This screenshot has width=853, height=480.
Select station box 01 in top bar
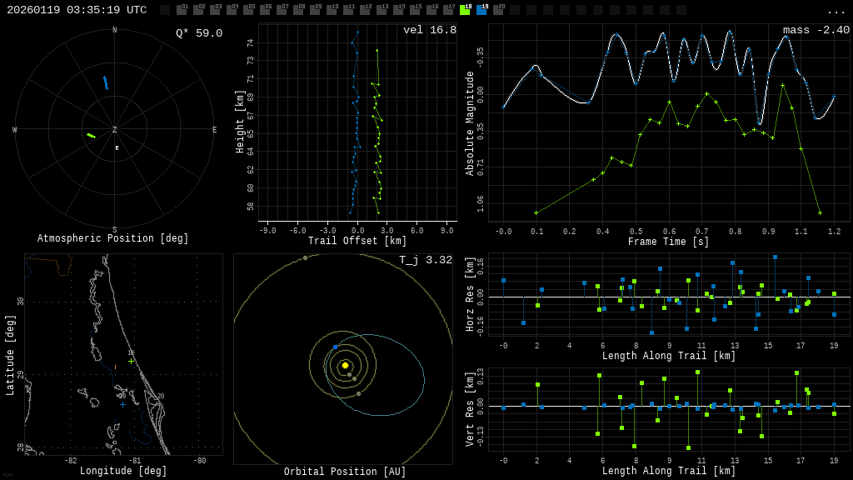pyautogui.click(x=182, y=10)
